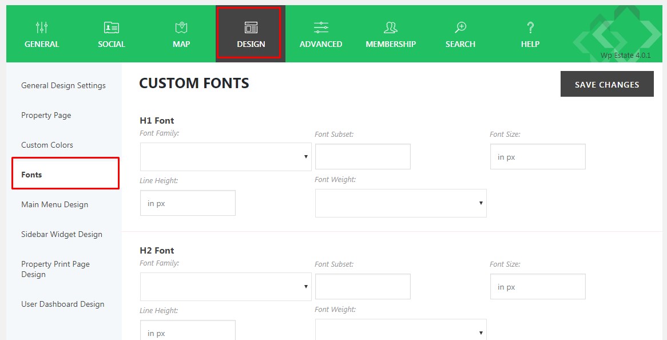Open General Design Settings in sidebar
The width and height of the screenshot is (667, 340).
coord(63,85)
